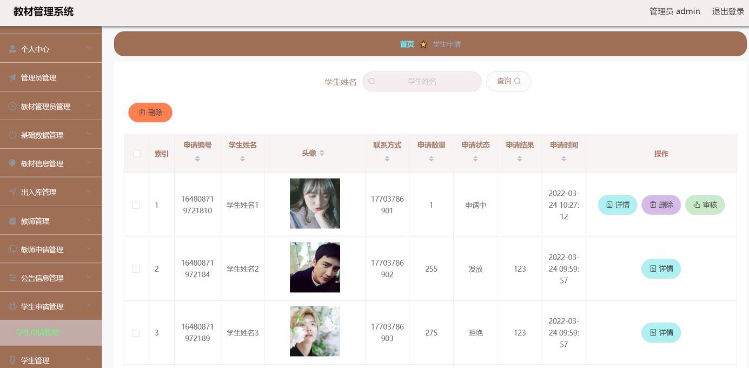
Task: Check the row checkbox for 学生姓名3
Action: 136,333
